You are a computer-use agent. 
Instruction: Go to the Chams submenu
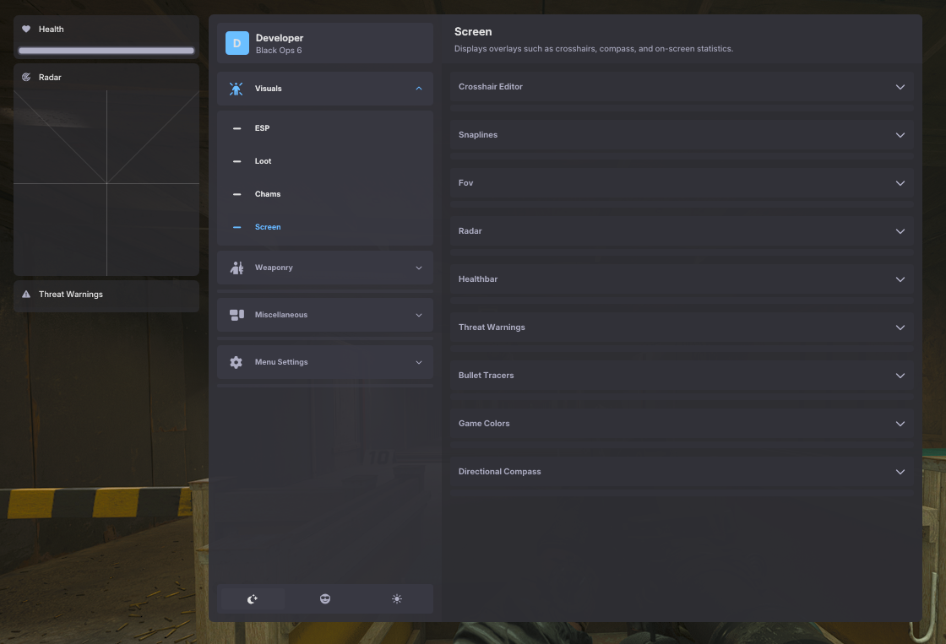pos(267,194)
